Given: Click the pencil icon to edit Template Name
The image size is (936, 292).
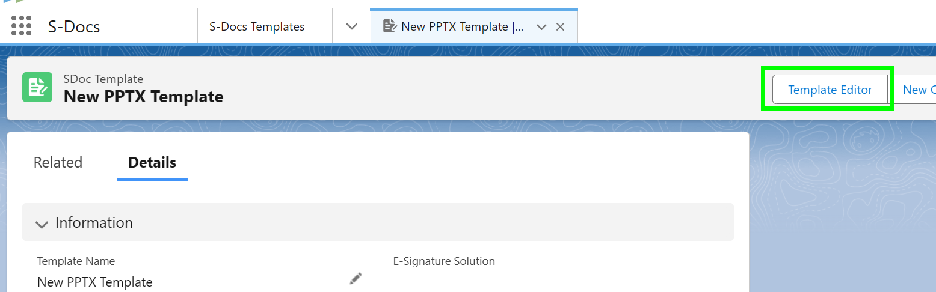Looking at the screenshot, I should point(356,278).
